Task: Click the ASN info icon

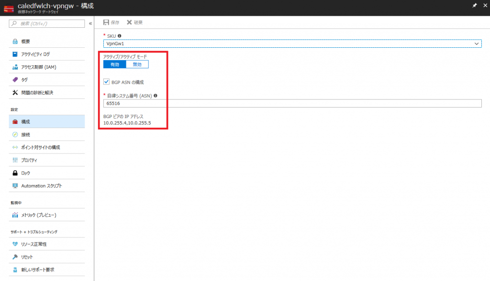Action: click(156, 96)
